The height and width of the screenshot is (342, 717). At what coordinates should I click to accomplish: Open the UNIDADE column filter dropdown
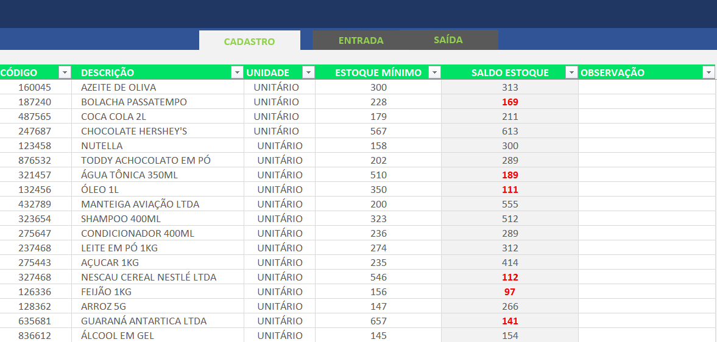click(308, 72)
